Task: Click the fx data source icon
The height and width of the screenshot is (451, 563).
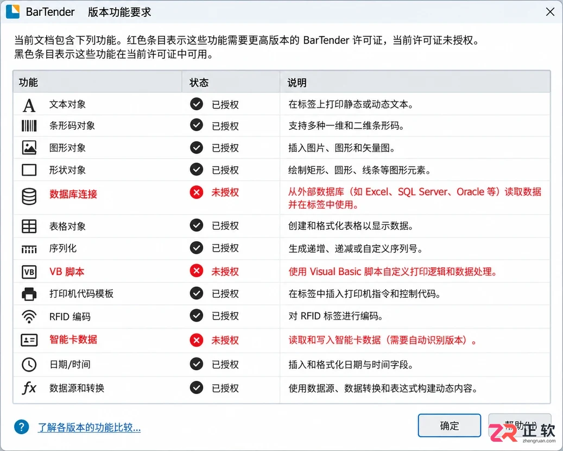Action: click(29, 388)
